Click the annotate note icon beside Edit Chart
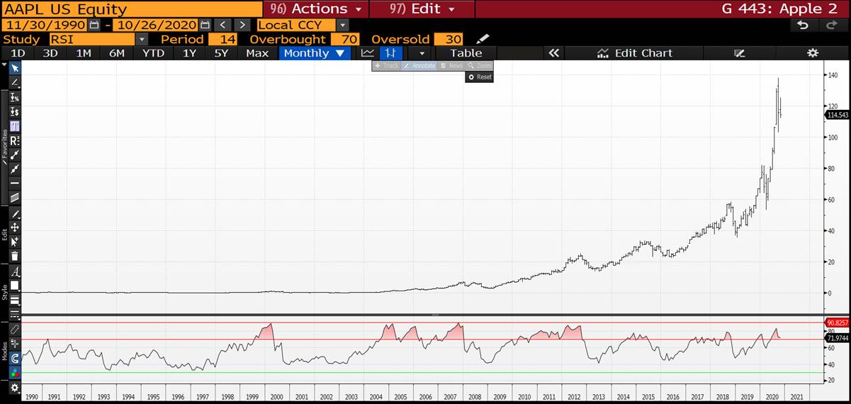Image resolution: width=851 pixels, height=404 pixels. (x=740, y=53)
